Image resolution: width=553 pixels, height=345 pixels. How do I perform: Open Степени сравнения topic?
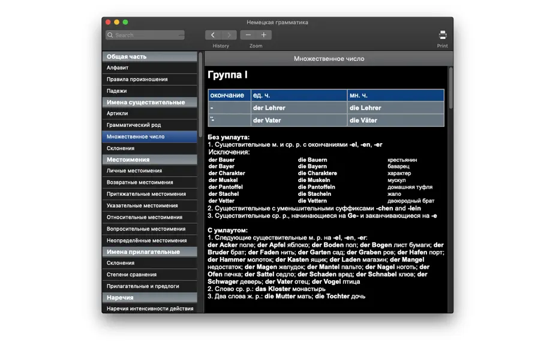[149, 274]
